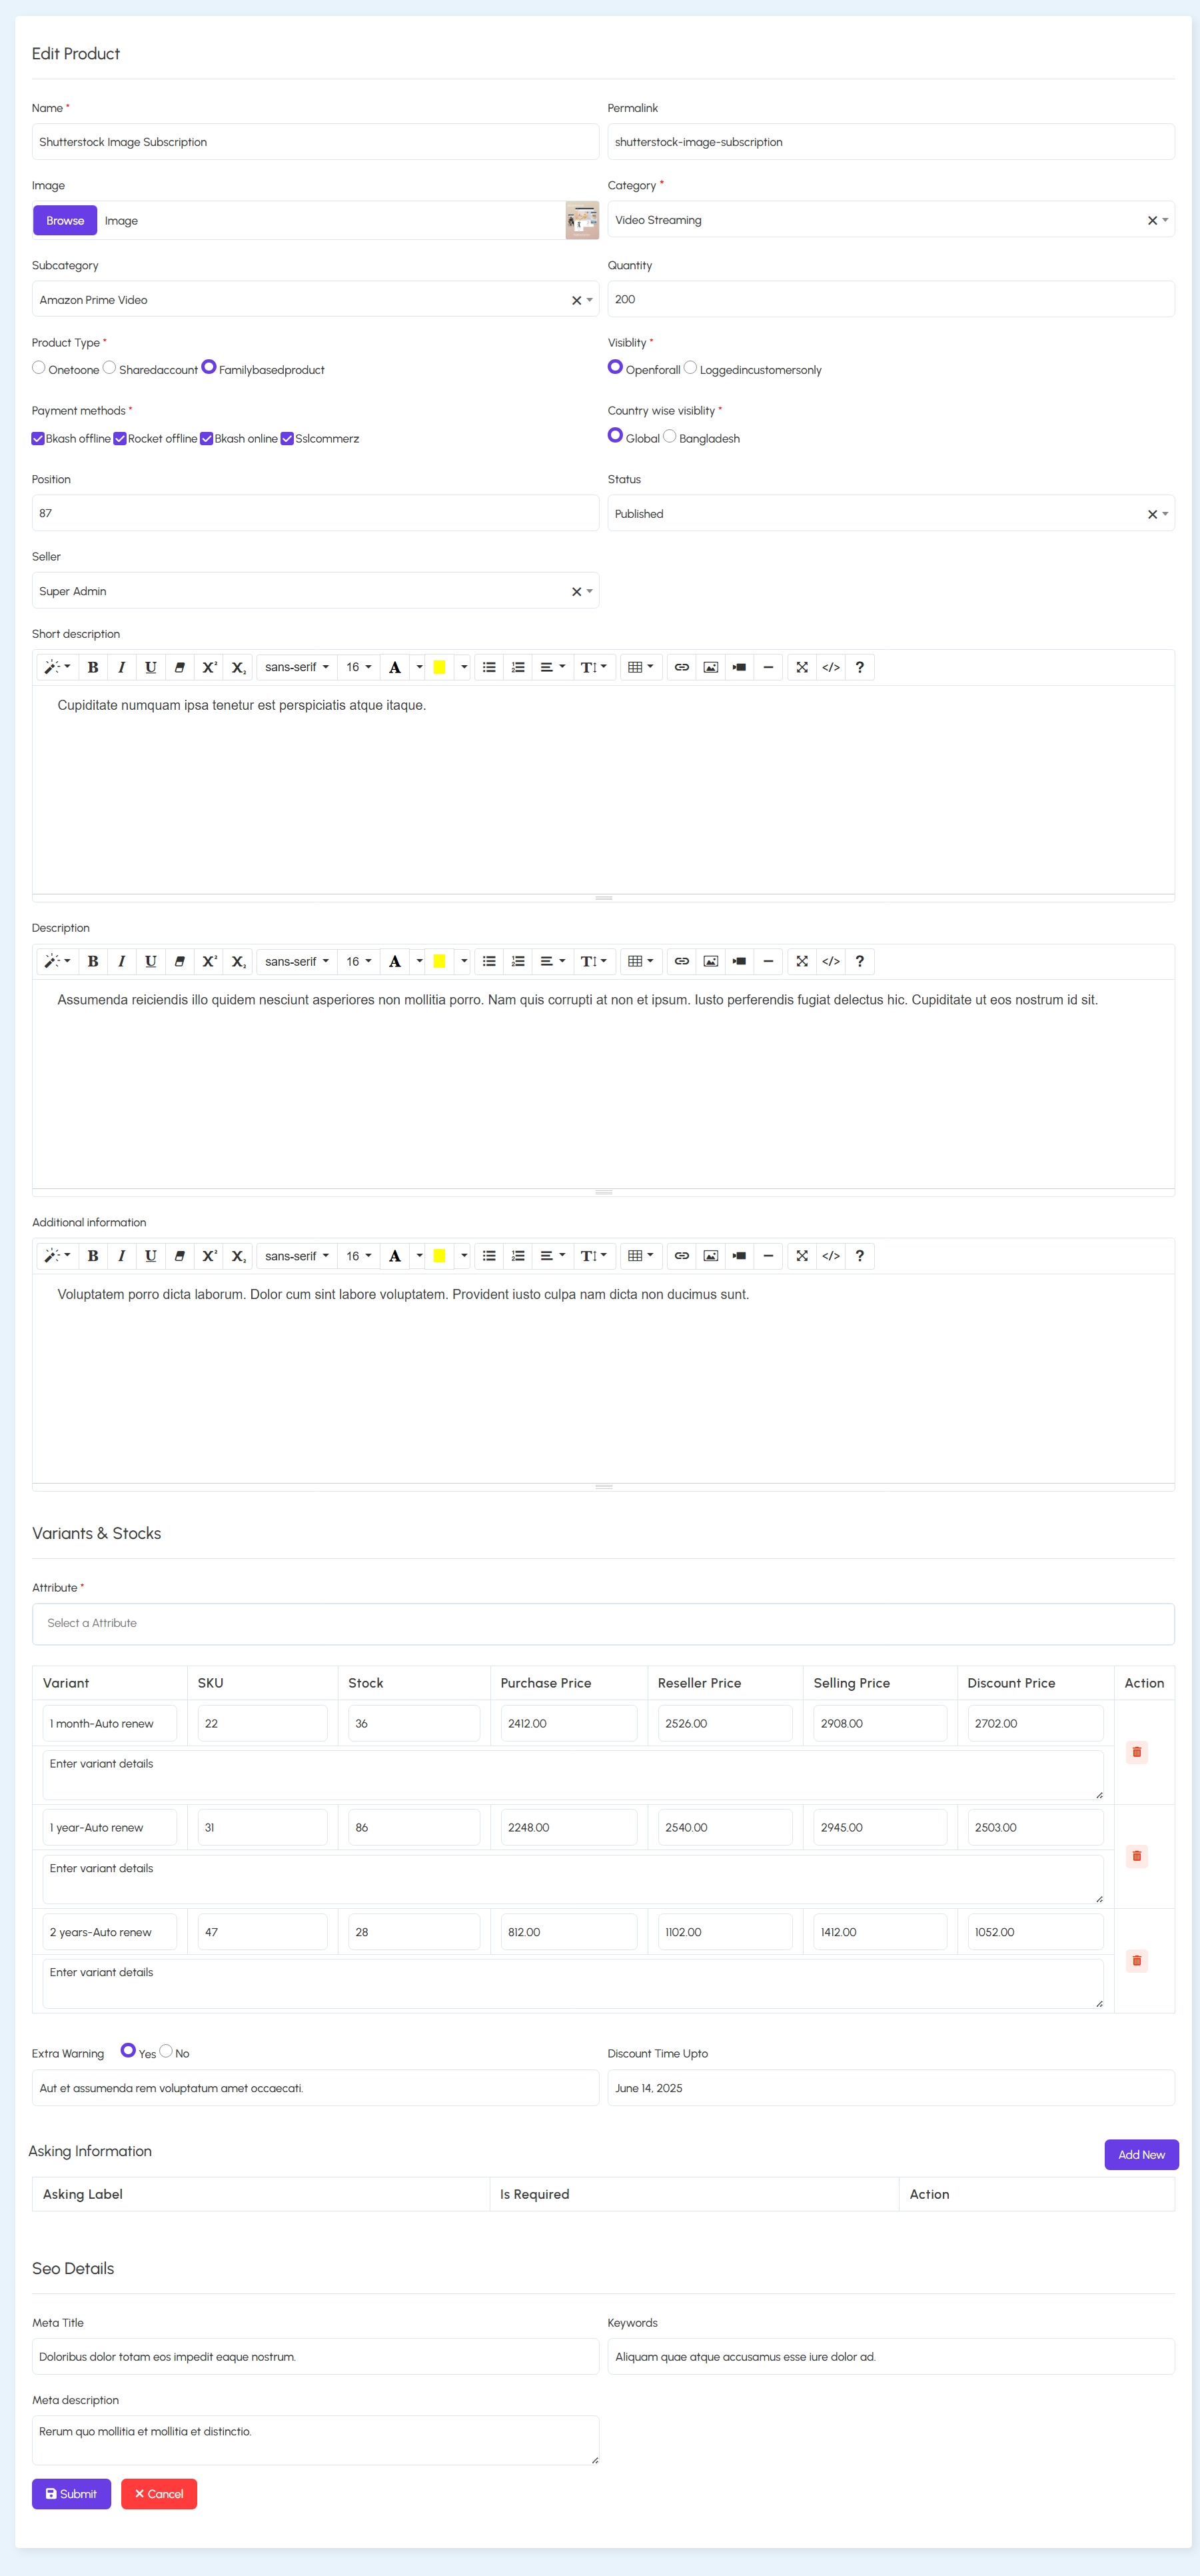The image size is (1200, 2576).
Task: Insert video in Additional information editor
Action: pos(740,1256)
